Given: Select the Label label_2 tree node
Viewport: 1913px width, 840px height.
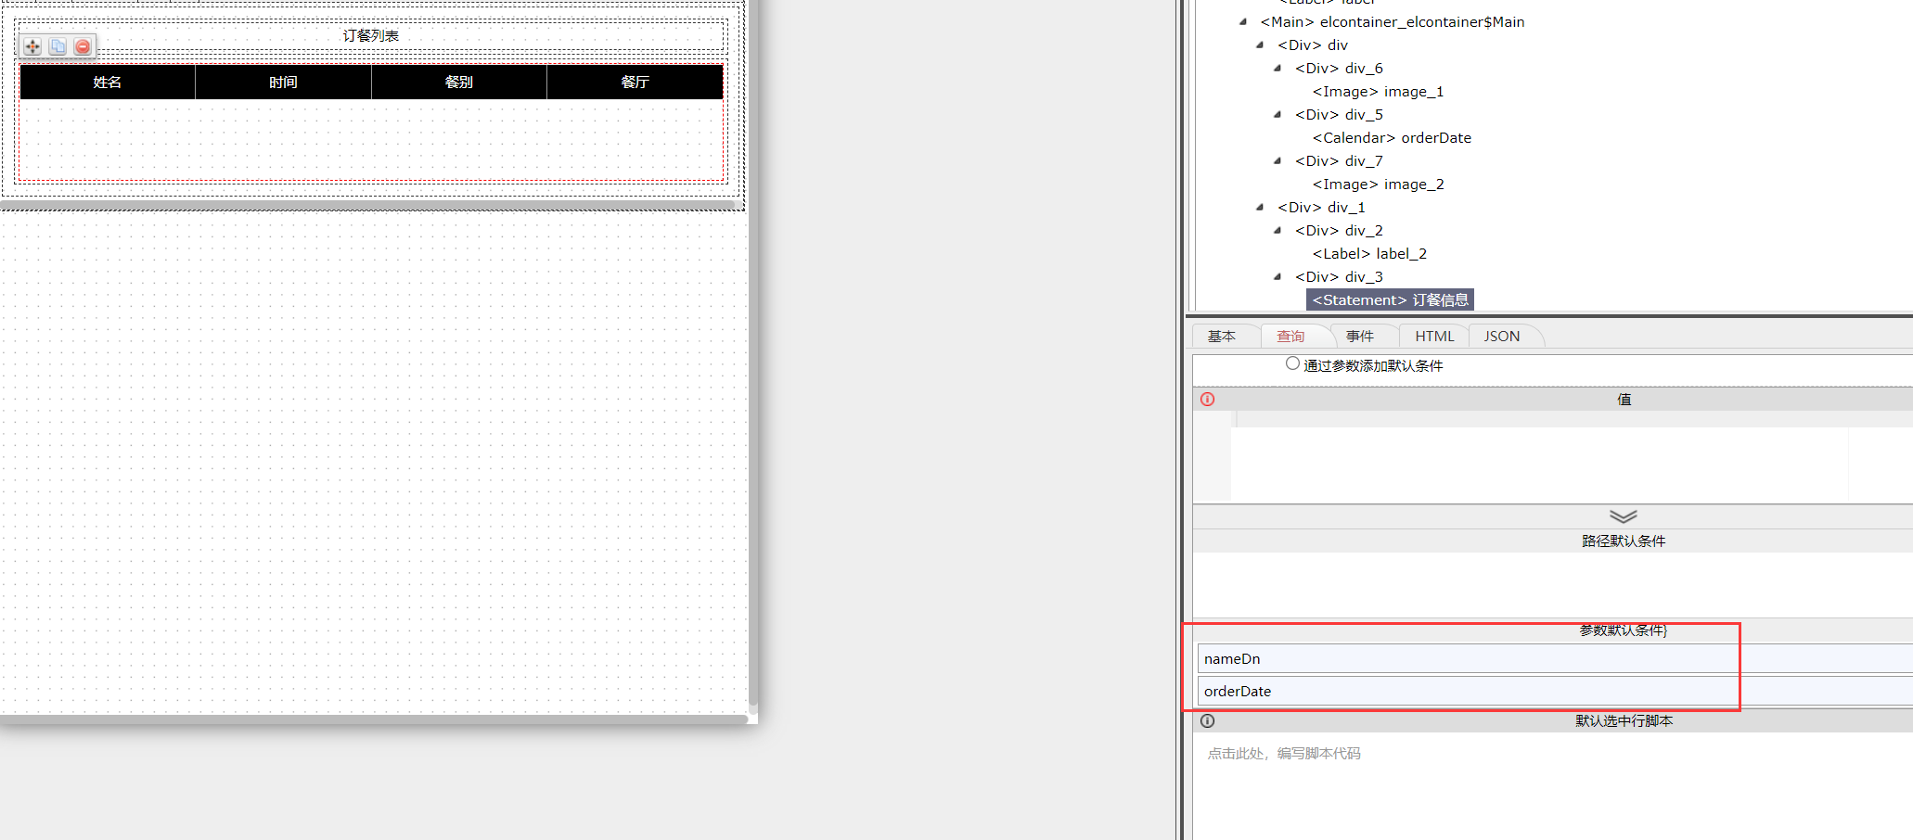Looking at the screenshot, I should pos(1369,253).
